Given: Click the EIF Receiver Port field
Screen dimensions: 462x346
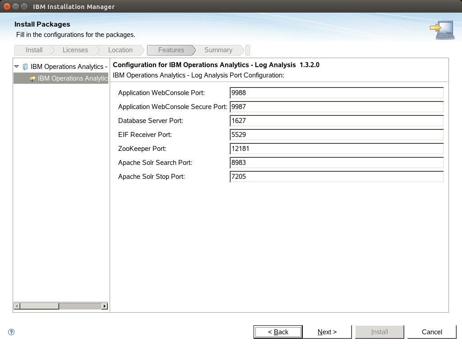Looking at the screenshot, I should click(x=337, y=135).
